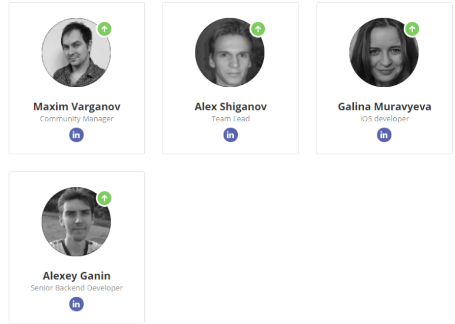This screenshot has width=455, height=324.
Task: Select the photo above Alexey Ganin's name
Action: [77, 222]
